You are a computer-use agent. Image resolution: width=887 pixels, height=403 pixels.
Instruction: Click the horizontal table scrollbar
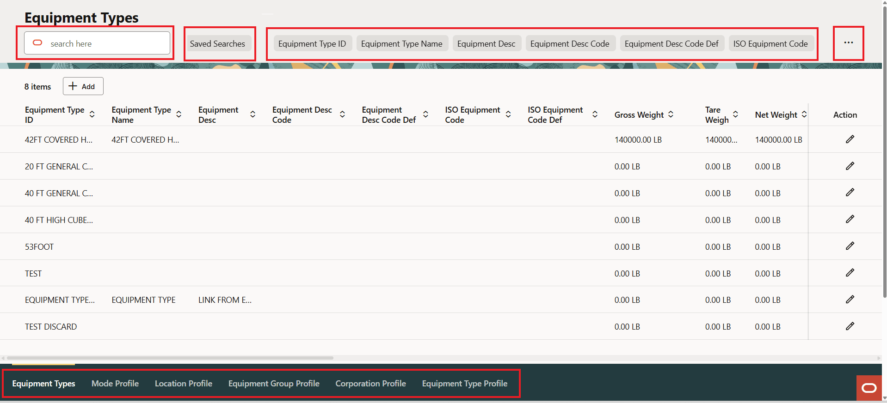(x=170, y=358)
